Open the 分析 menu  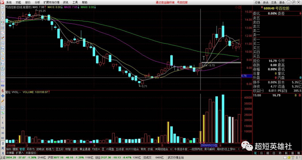37,2
